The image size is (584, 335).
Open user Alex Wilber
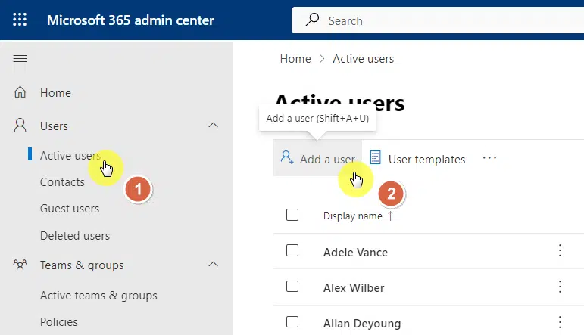pos(354,288)
